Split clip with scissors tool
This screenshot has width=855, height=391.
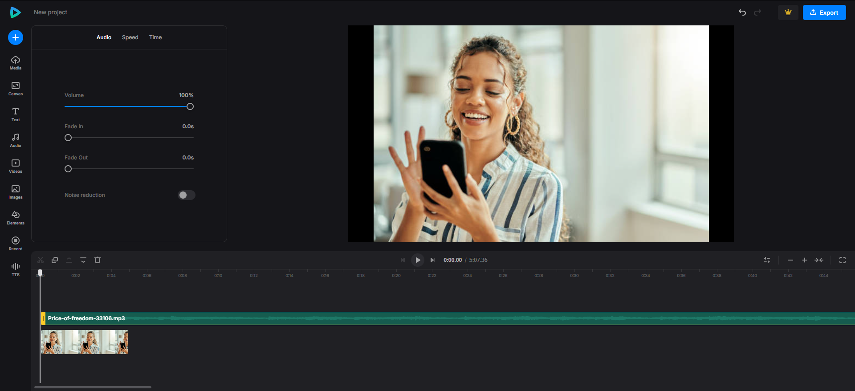coord(41,260)
